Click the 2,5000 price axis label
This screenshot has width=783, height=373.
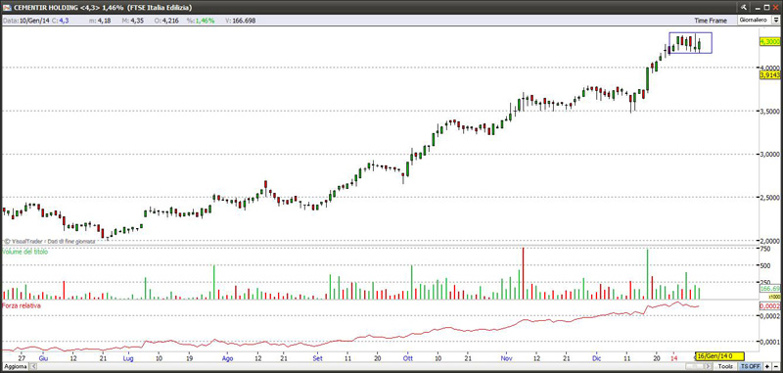pyautogui.click(x=770, y=198)
